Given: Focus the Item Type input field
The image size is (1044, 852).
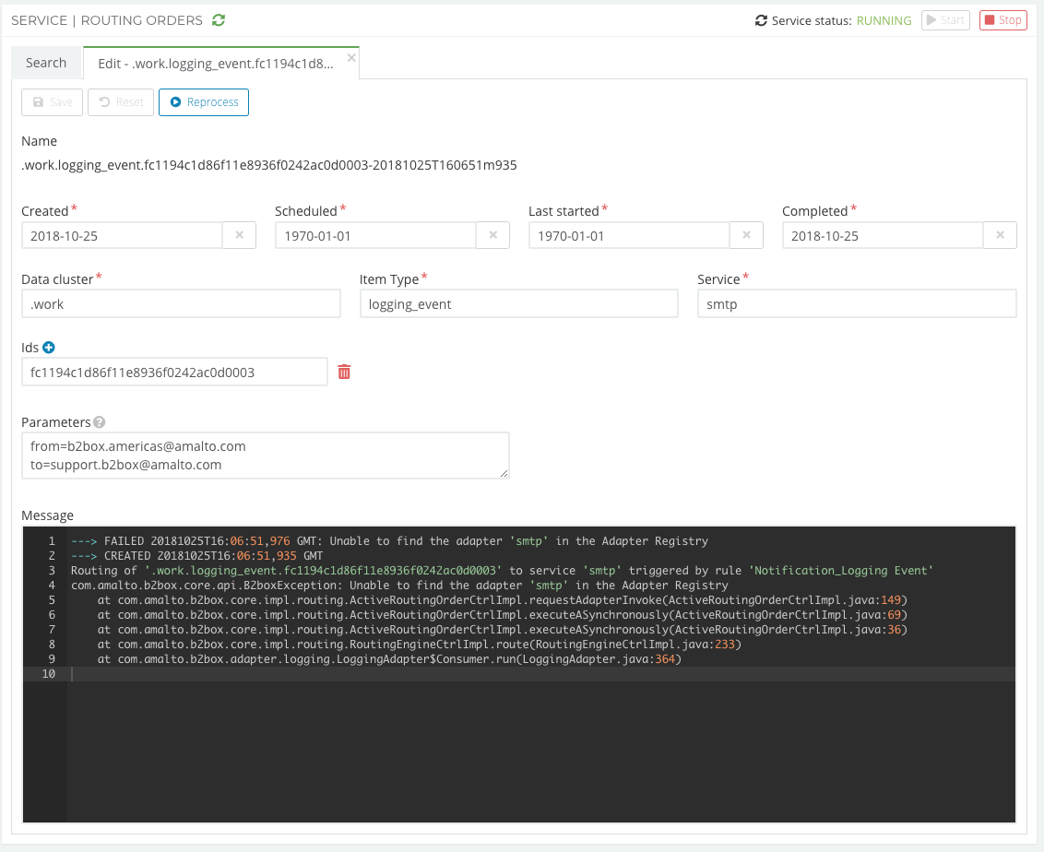Looking at the screenshot, I should tap(518, 303).
